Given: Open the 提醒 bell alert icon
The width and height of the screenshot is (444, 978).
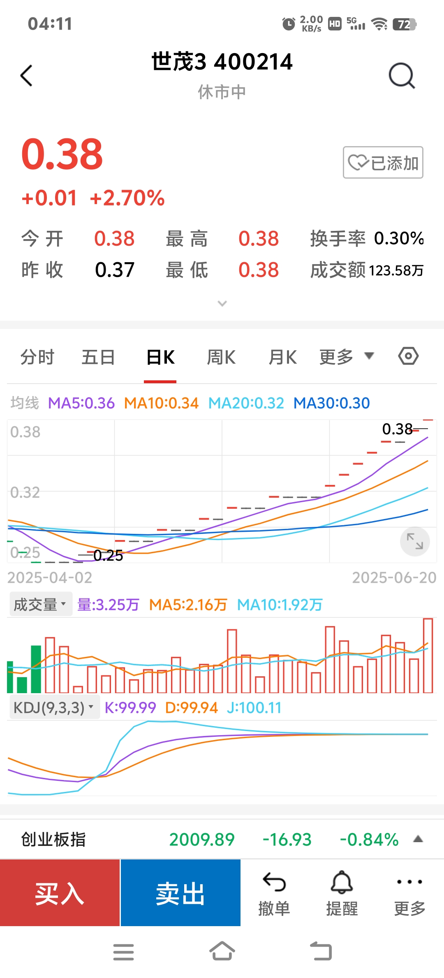Looking at the screenshot, I should pyautogui.click(x=342, y=894).
